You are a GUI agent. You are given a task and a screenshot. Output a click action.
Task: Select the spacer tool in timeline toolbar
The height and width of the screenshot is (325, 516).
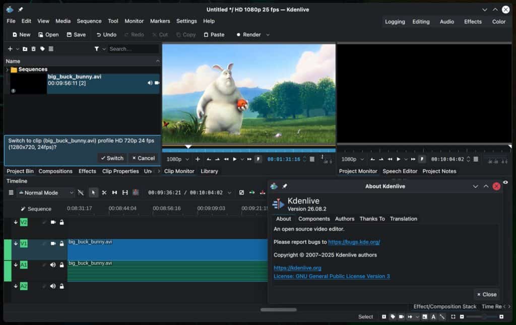point(114,193)
